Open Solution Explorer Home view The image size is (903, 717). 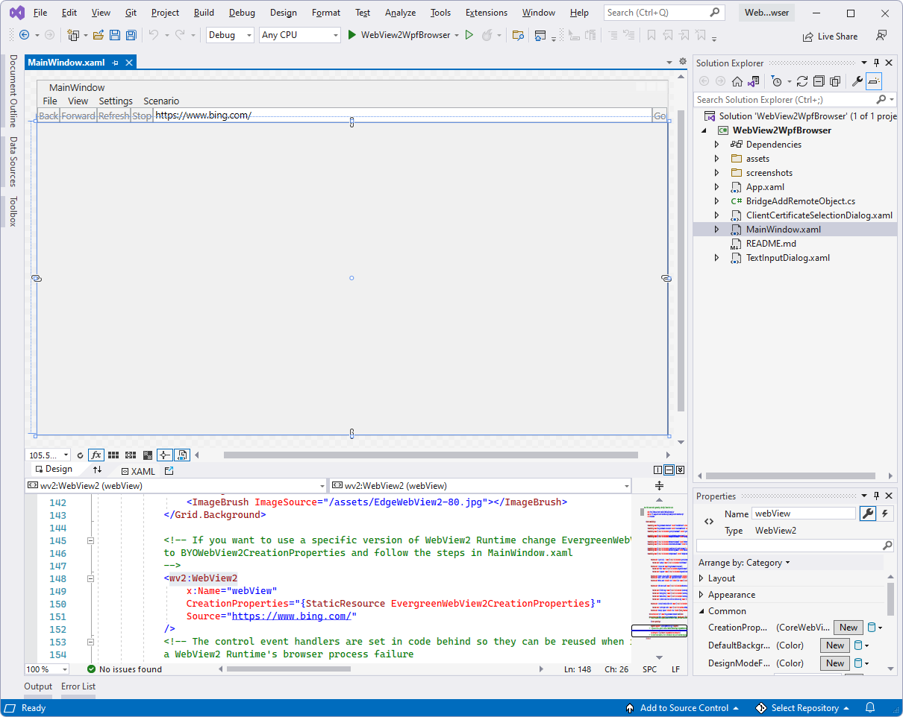(737, 81)
